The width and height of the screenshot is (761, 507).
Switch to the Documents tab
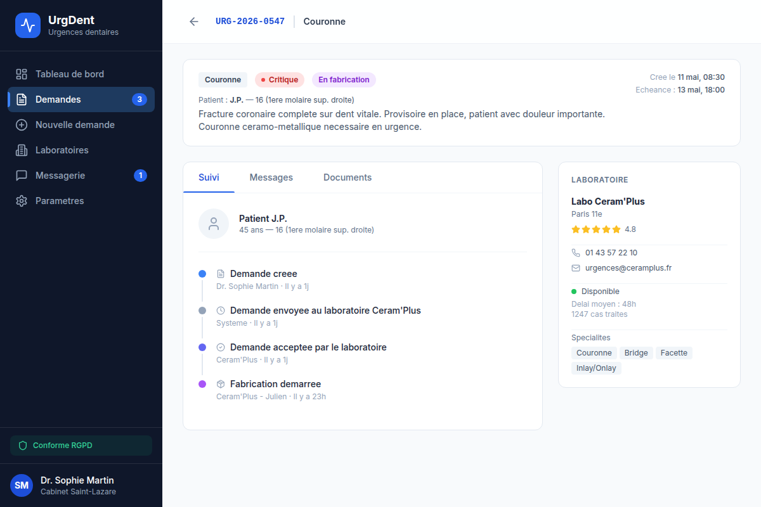click(x=348, y=177)
